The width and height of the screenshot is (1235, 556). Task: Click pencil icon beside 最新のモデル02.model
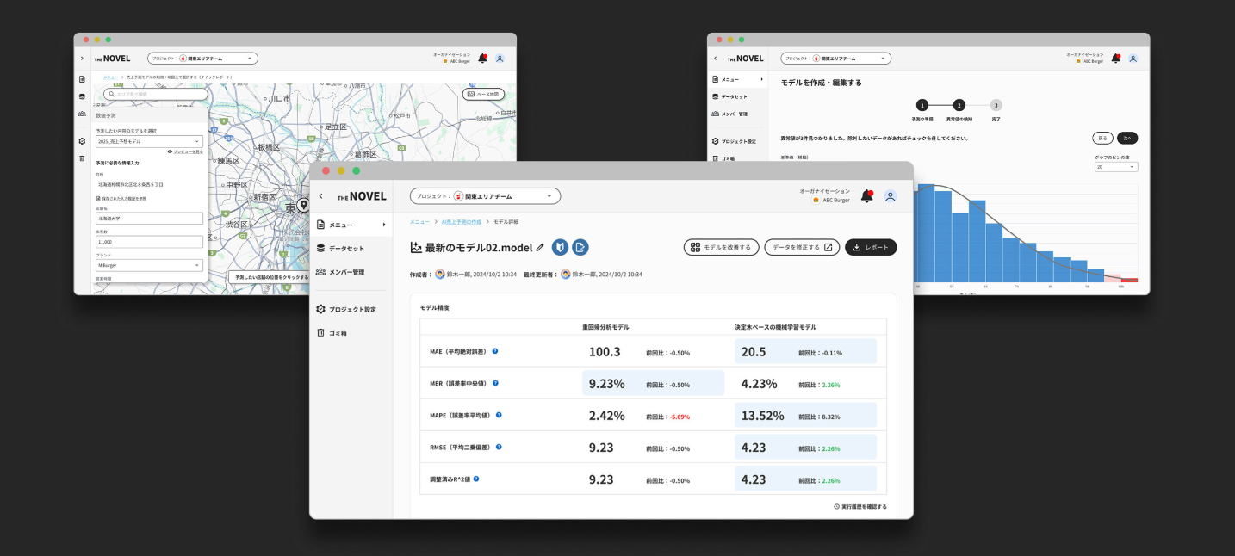pyautogui.click(x=540, y=247)
